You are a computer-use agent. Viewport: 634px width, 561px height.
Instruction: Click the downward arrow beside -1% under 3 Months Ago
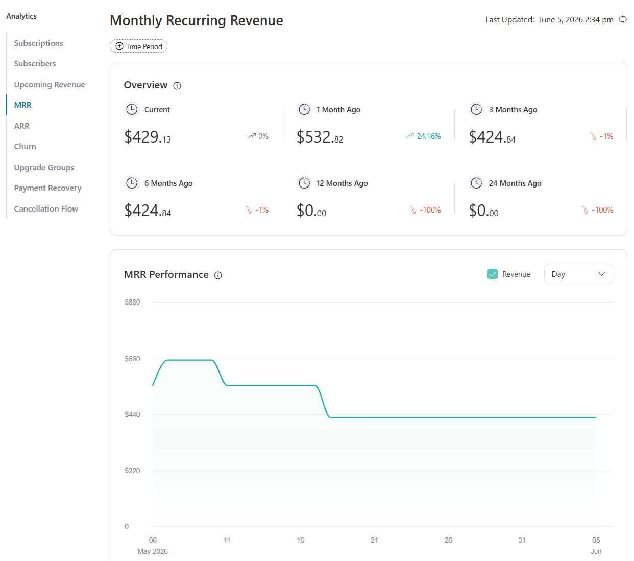(593, 136)
